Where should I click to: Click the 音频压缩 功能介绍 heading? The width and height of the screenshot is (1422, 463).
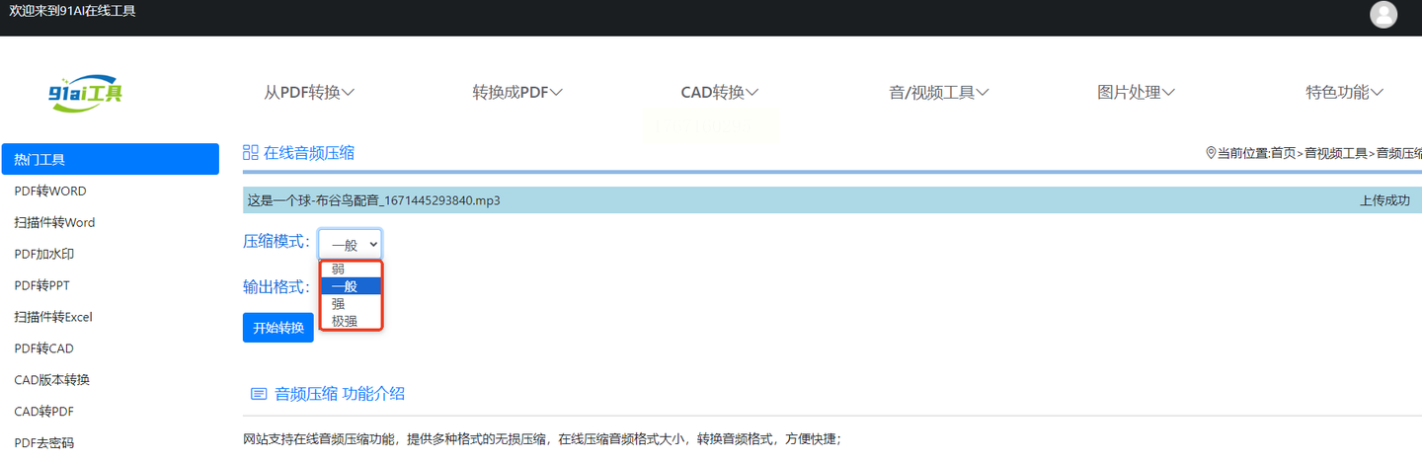pos(340,394)
